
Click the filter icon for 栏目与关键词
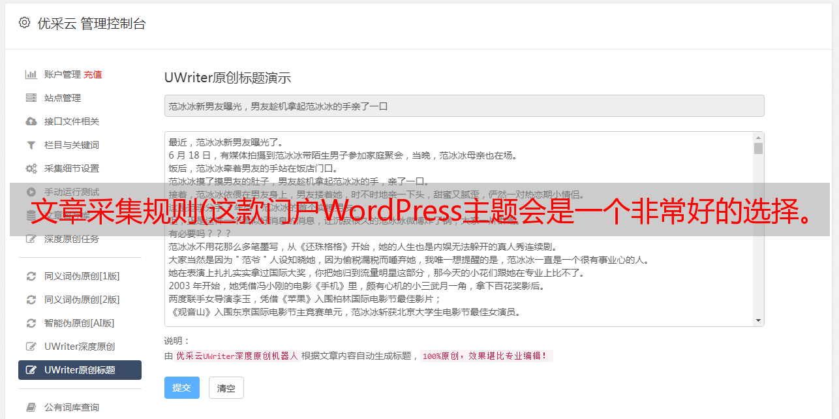pos(31,145)
